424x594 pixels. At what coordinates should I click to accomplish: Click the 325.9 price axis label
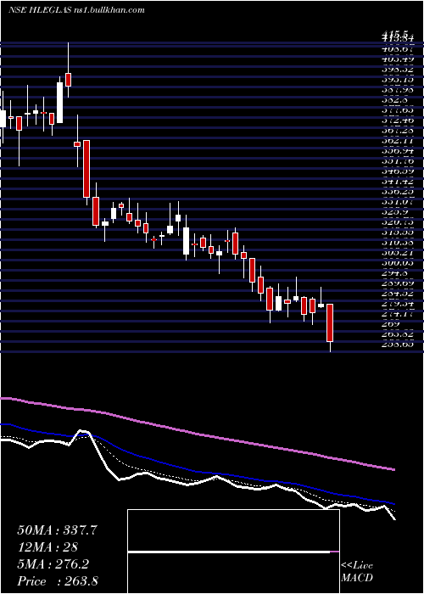tap(396, 212)
